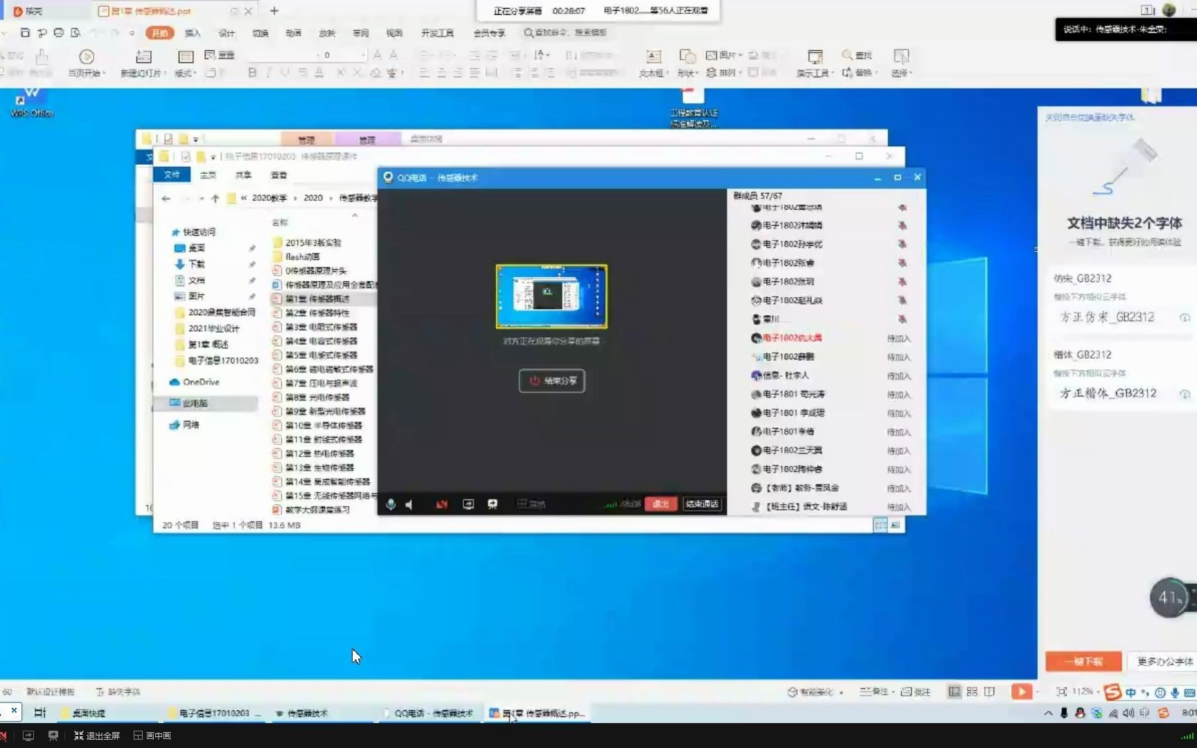Click the WPS command search box

tap(566, 33)
